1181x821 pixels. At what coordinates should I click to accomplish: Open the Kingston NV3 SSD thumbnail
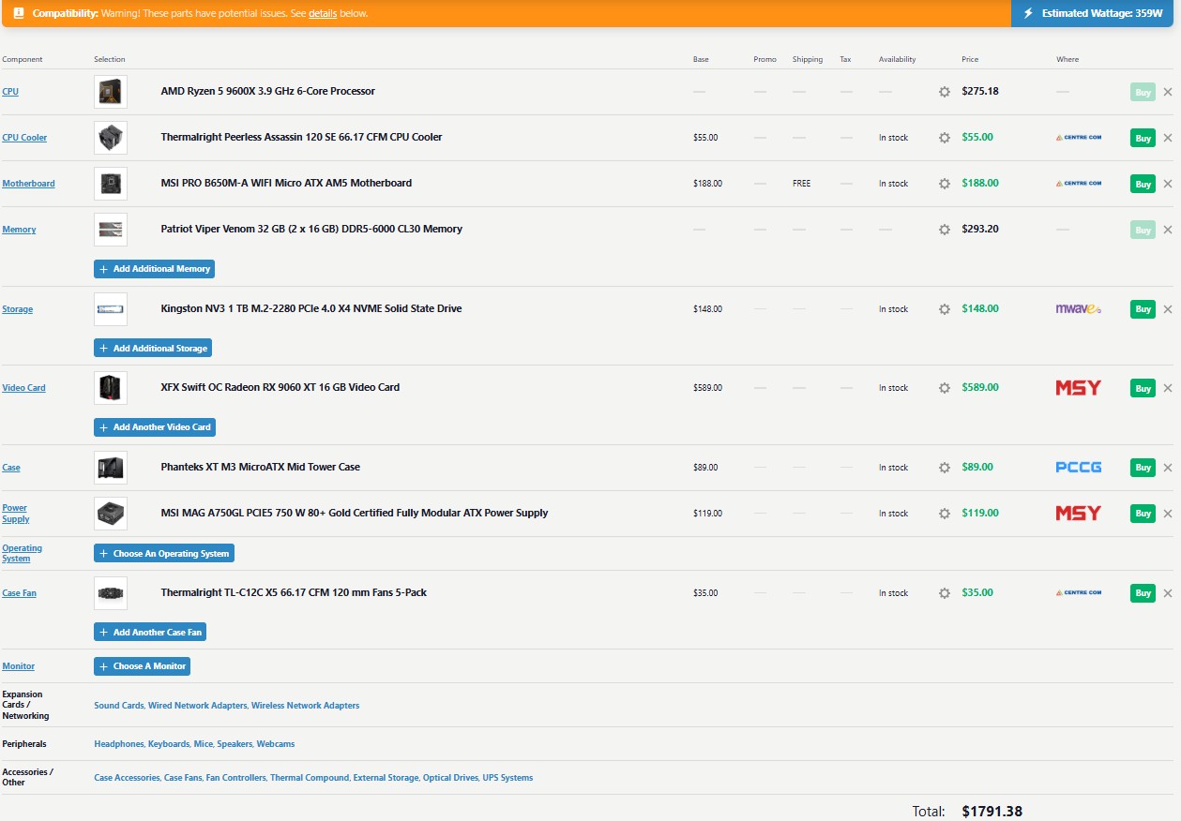pyautogui.click(x=111, y=309)
